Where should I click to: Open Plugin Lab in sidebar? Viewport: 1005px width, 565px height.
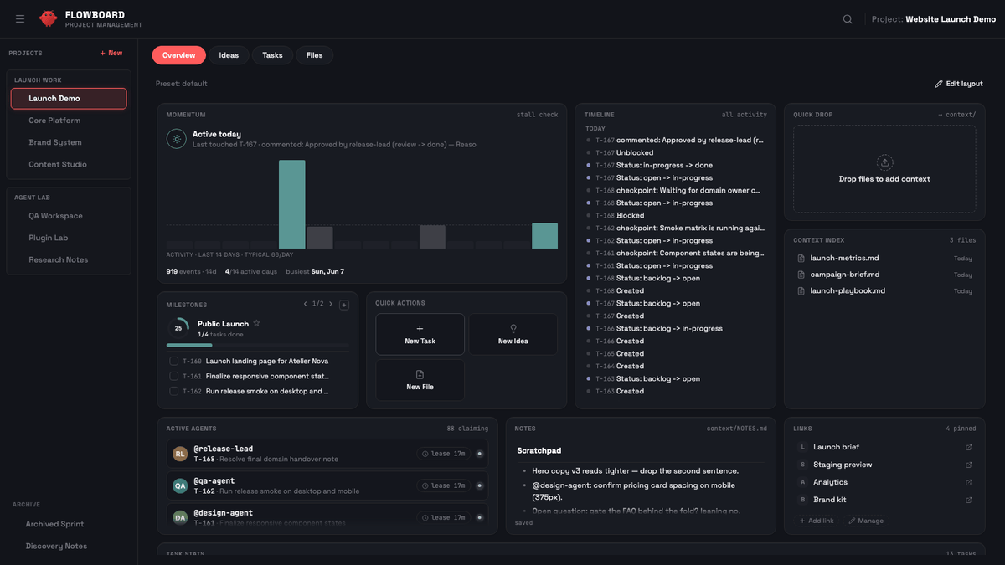coord(69,238)
